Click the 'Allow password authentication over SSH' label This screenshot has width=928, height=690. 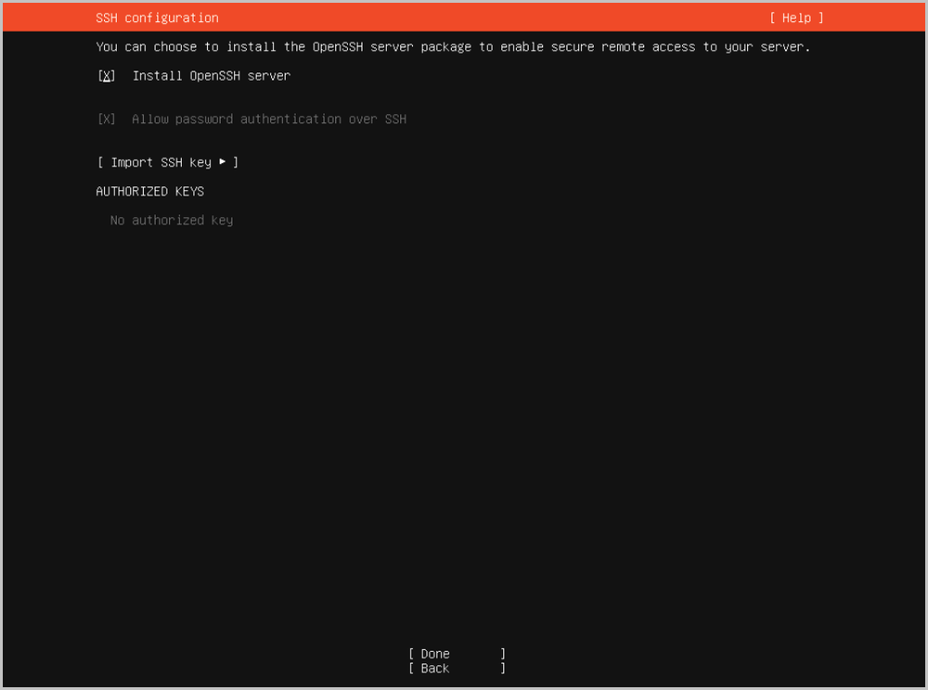tap(268, 120)
